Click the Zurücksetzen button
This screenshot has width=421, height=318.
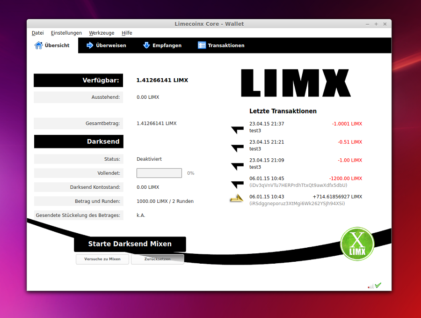157,259
